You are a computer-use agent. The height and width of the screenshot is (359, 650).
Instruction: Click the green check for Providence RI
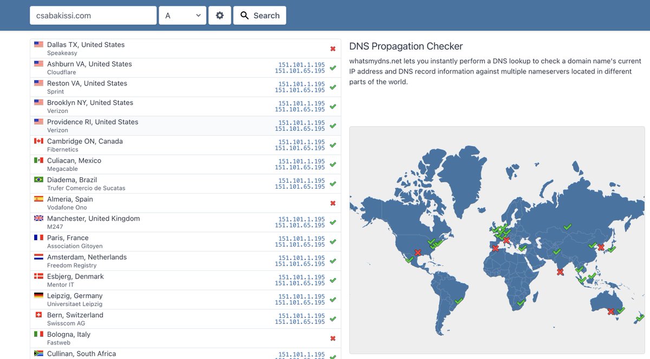tap(333, 126)
